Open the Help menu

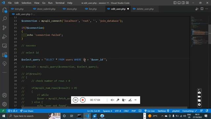coord(70,3)
